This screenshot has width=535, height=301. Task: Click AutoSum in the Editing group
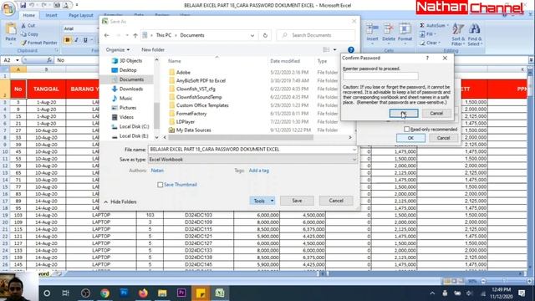[434, 26]
